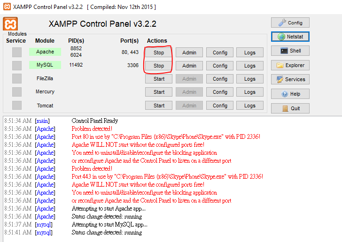Viewport: 342px width, 242px height.
Task: Toggle Apache service install checkbox
Action: pyautogui.click(x=17, y=52)
